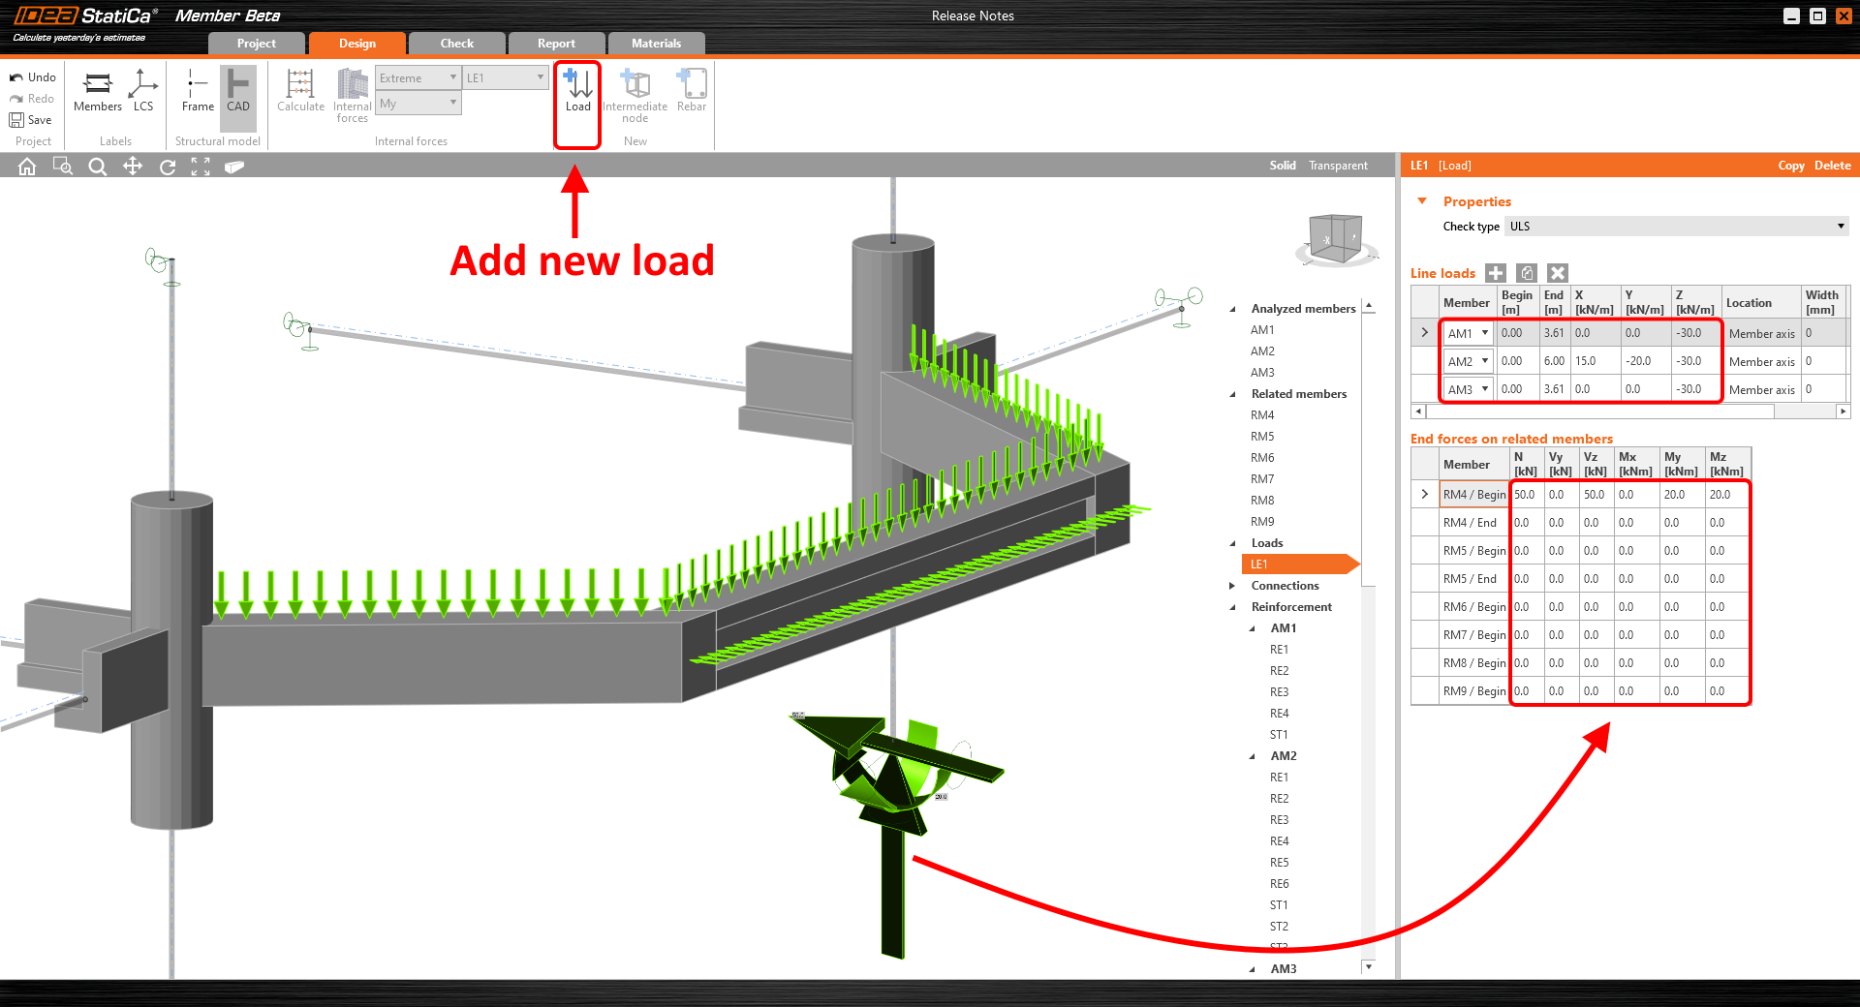
Task: Collapse the Properties section
Action: (x=1422, y=200)
